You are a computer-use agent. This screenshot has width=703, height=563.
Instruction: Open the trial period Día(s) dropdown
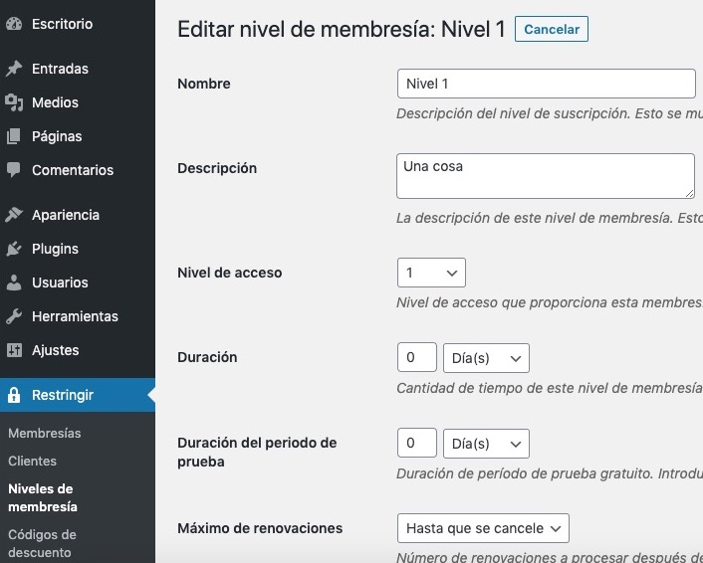click(487, 444)
